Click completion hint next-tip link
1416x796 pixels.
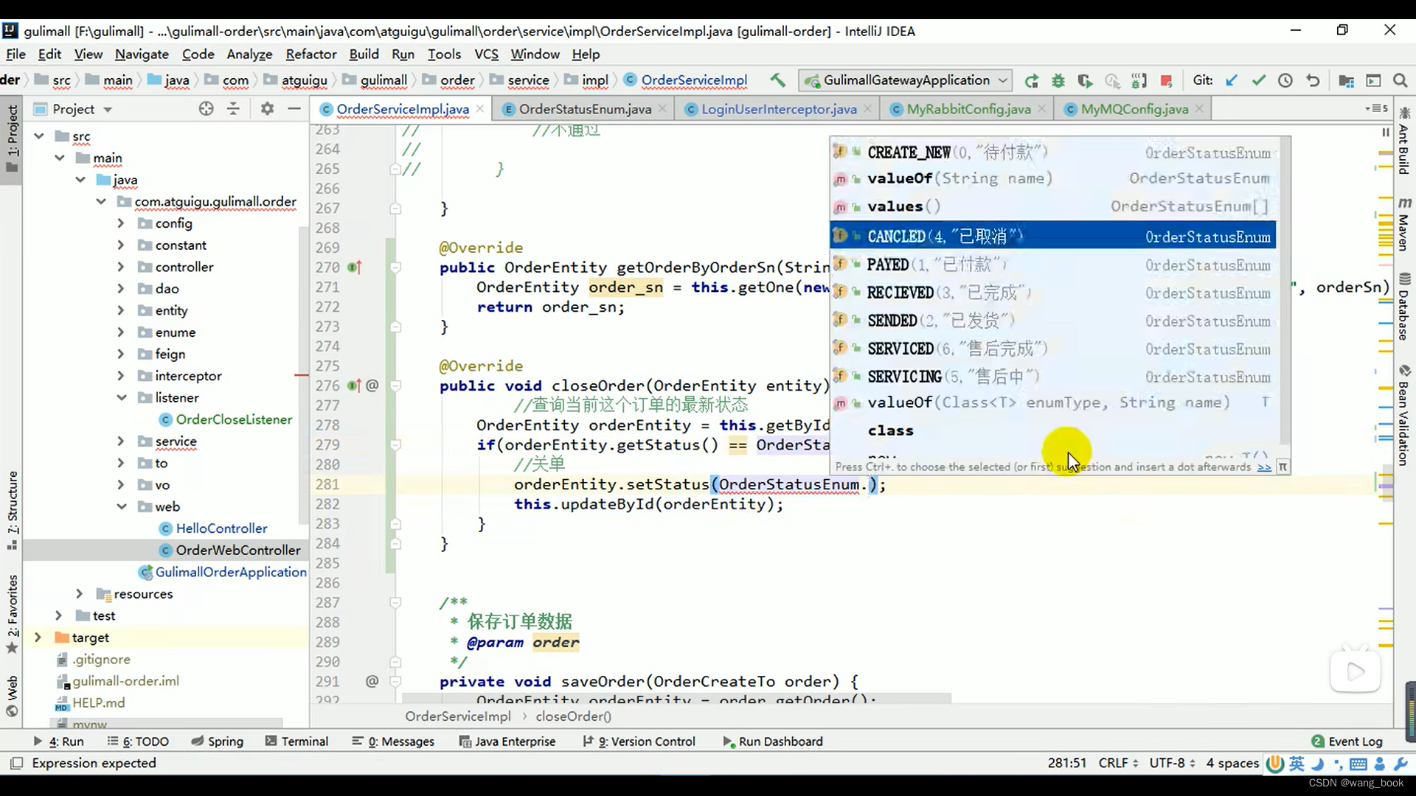click(1264, 467)
